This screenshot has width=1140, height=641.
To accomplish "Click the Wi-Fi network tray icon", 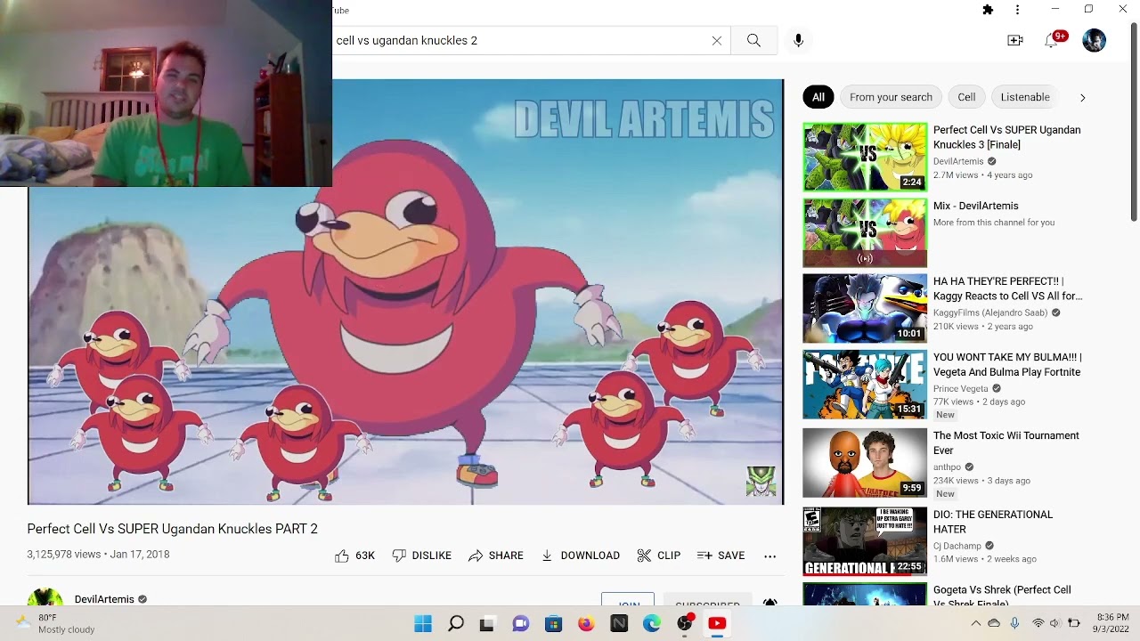I will click(1038, 623).
